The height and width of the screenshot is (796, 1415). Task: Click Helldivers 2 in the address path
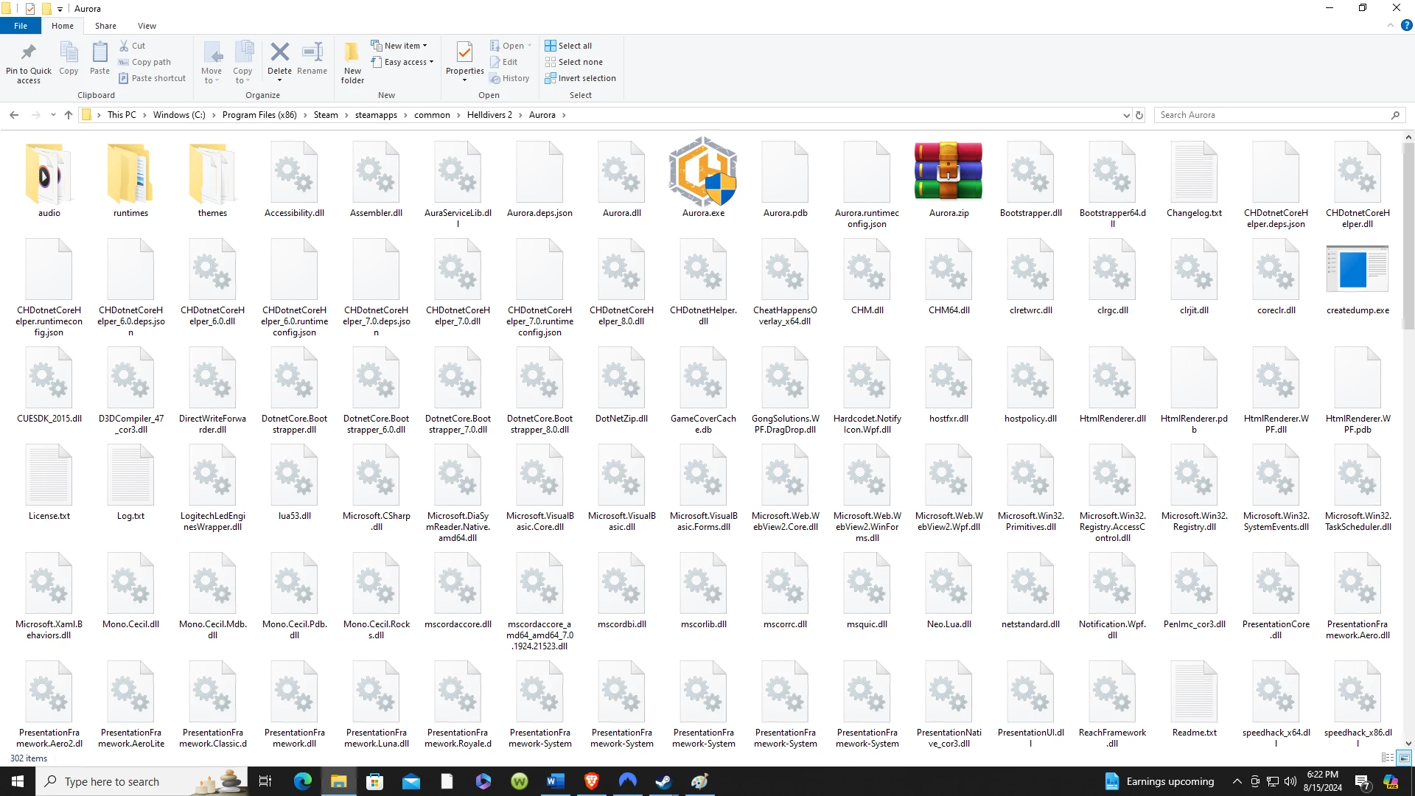coord(489,115)
